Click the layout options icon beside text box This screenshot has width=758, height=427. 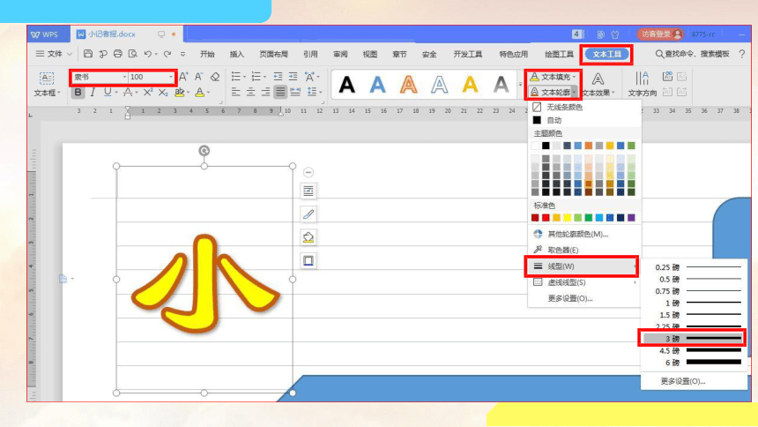[x=308, y=191]
